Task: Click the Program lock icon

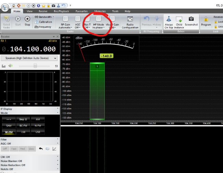Action: pyautogui.click(x=206, y=20)
